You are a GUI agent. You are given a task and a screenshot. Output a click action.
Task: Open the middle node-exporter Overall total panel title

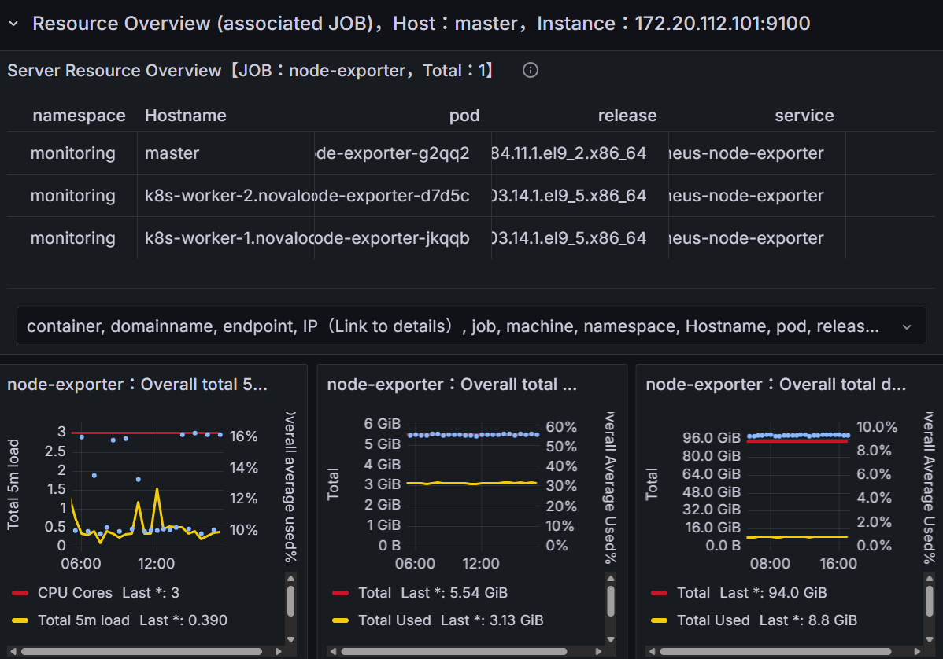[452, 385]
